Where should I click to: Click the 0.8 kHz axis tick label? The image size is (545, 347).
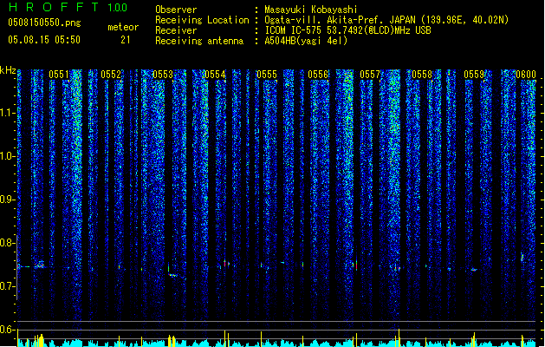coord(7,243)
